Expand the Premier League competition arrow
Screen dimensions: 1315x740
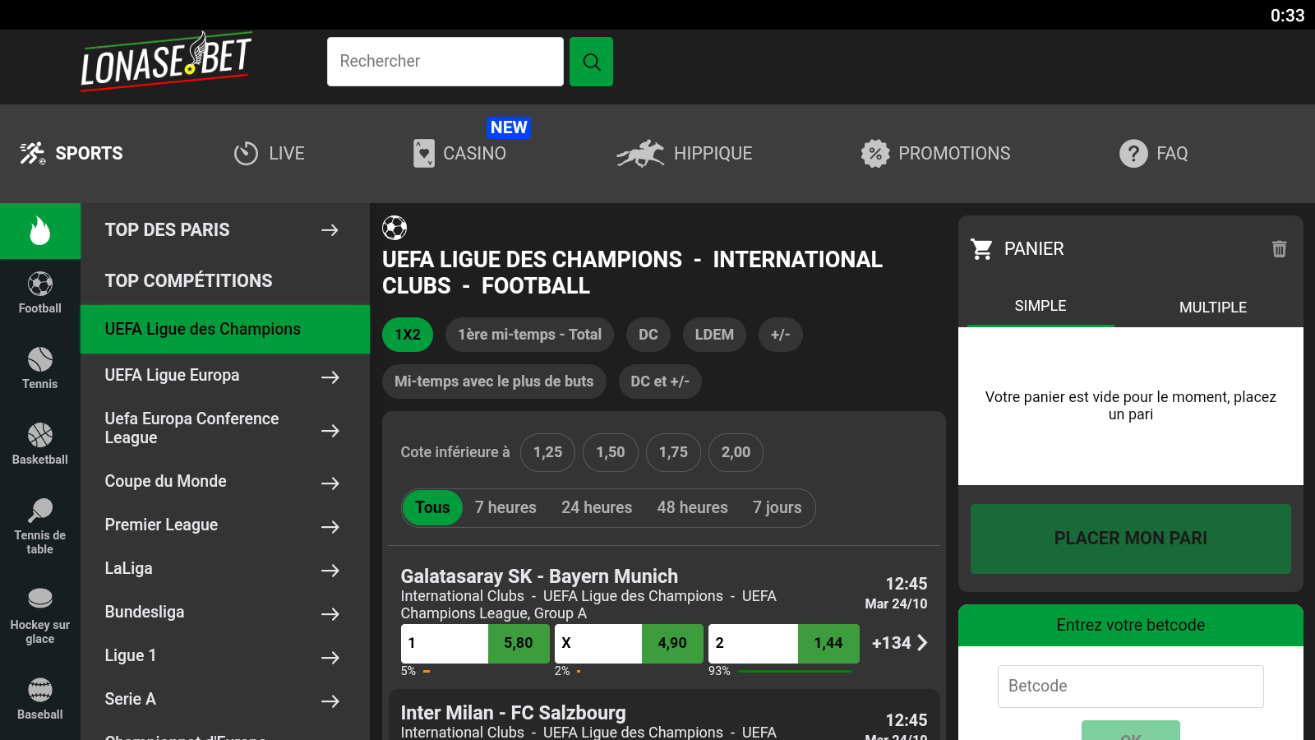pyautogui.click(x=330, y=527)
